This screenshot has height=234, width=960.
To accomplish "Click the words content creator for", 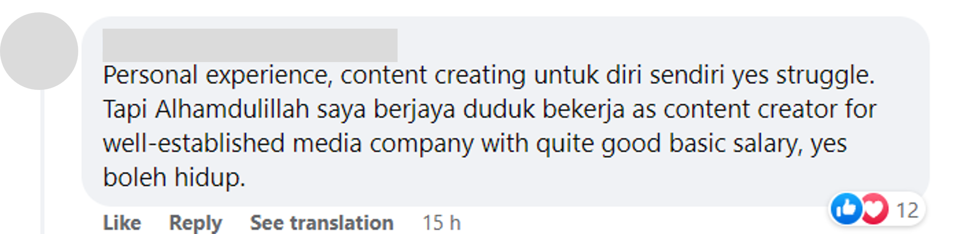I will (x=770, y=109).
